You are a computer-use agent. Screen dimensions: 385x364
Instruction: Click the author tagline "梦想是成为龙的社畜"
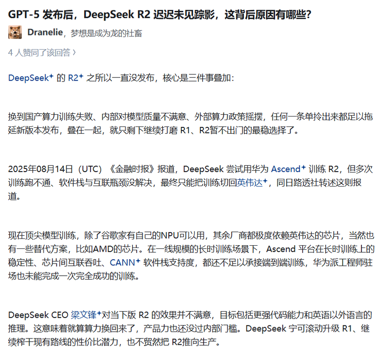[106, 33]
